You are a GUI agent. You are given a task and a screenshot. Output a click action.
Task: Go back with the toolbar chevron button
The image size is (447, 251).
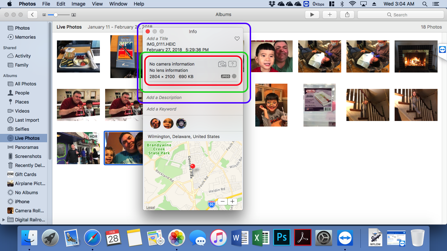32,15
